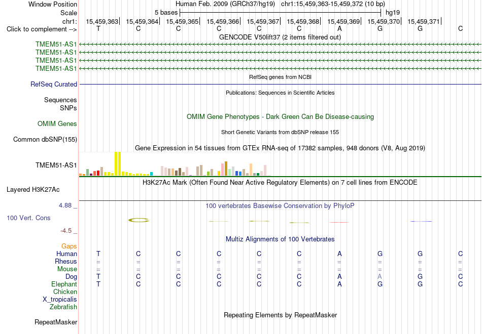This screenshot has height=334, width=482.
Task: Click the hg19 text beside scale bar
Action: pyautogui.click(x=393, y=13)
